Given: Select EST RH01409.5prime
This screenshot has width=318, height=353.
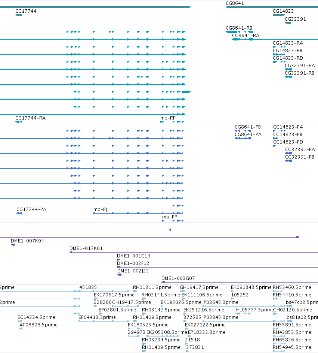Looking at the screenshot, I should coord(161,347).
